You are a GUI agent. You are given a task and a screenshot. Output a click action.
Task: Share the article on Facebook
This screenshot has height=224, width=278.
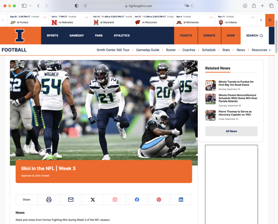click(137, 199)
